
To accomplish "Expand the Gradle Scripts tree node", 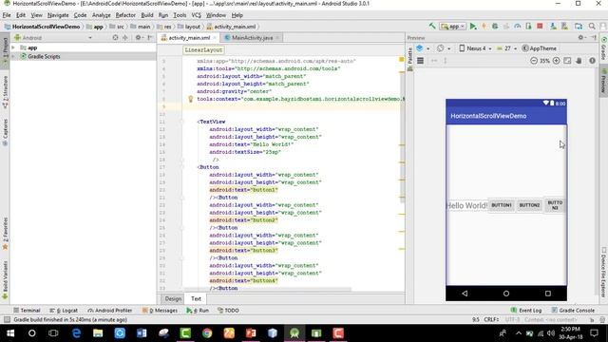I will click(x=13, y=56).
